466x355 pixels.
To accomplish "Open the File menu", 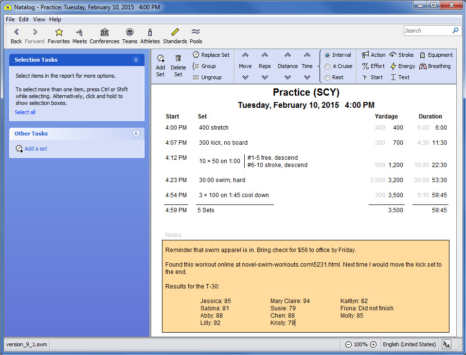I will coord(10,19).
